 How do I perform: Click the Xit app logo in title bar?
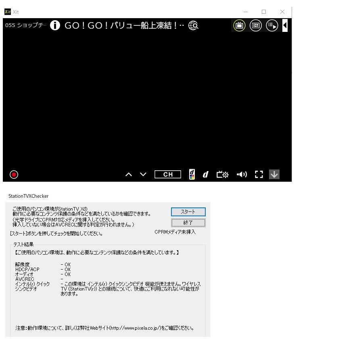point(8,12)
